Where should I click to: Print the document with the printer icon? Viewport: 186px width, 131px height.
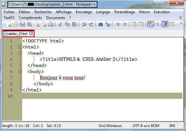click(x=51, y=24)
